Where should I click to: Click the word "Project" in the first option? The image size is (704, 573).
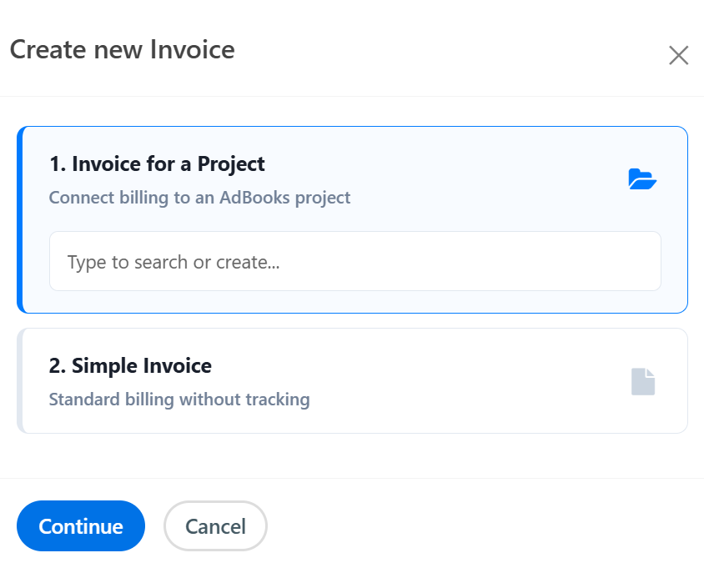tap(231, 164)
